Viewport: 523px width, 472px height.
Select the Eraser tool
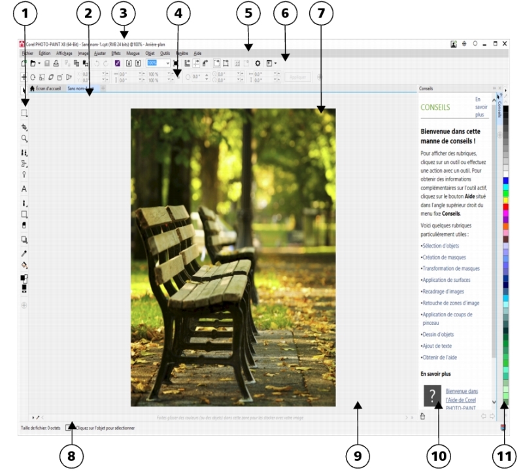click(x=24, y=226)
